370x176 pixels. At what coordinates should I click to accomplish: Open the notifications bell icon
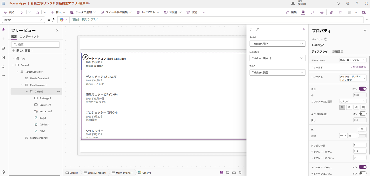(x=338, y=3)
